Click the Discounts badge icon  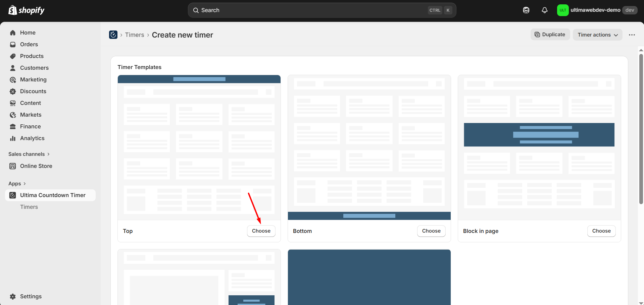click(13, 91)
